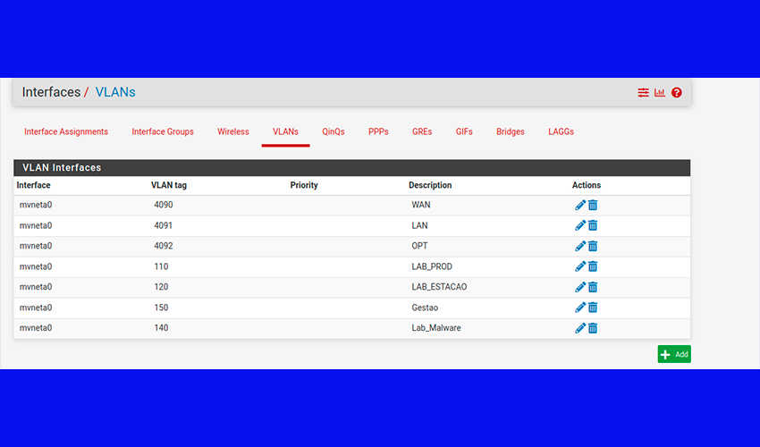The height and width of the screenshot is (447, 760).
Task: Click the VLANs breadcrumb link in header
Action: point(115,92)
